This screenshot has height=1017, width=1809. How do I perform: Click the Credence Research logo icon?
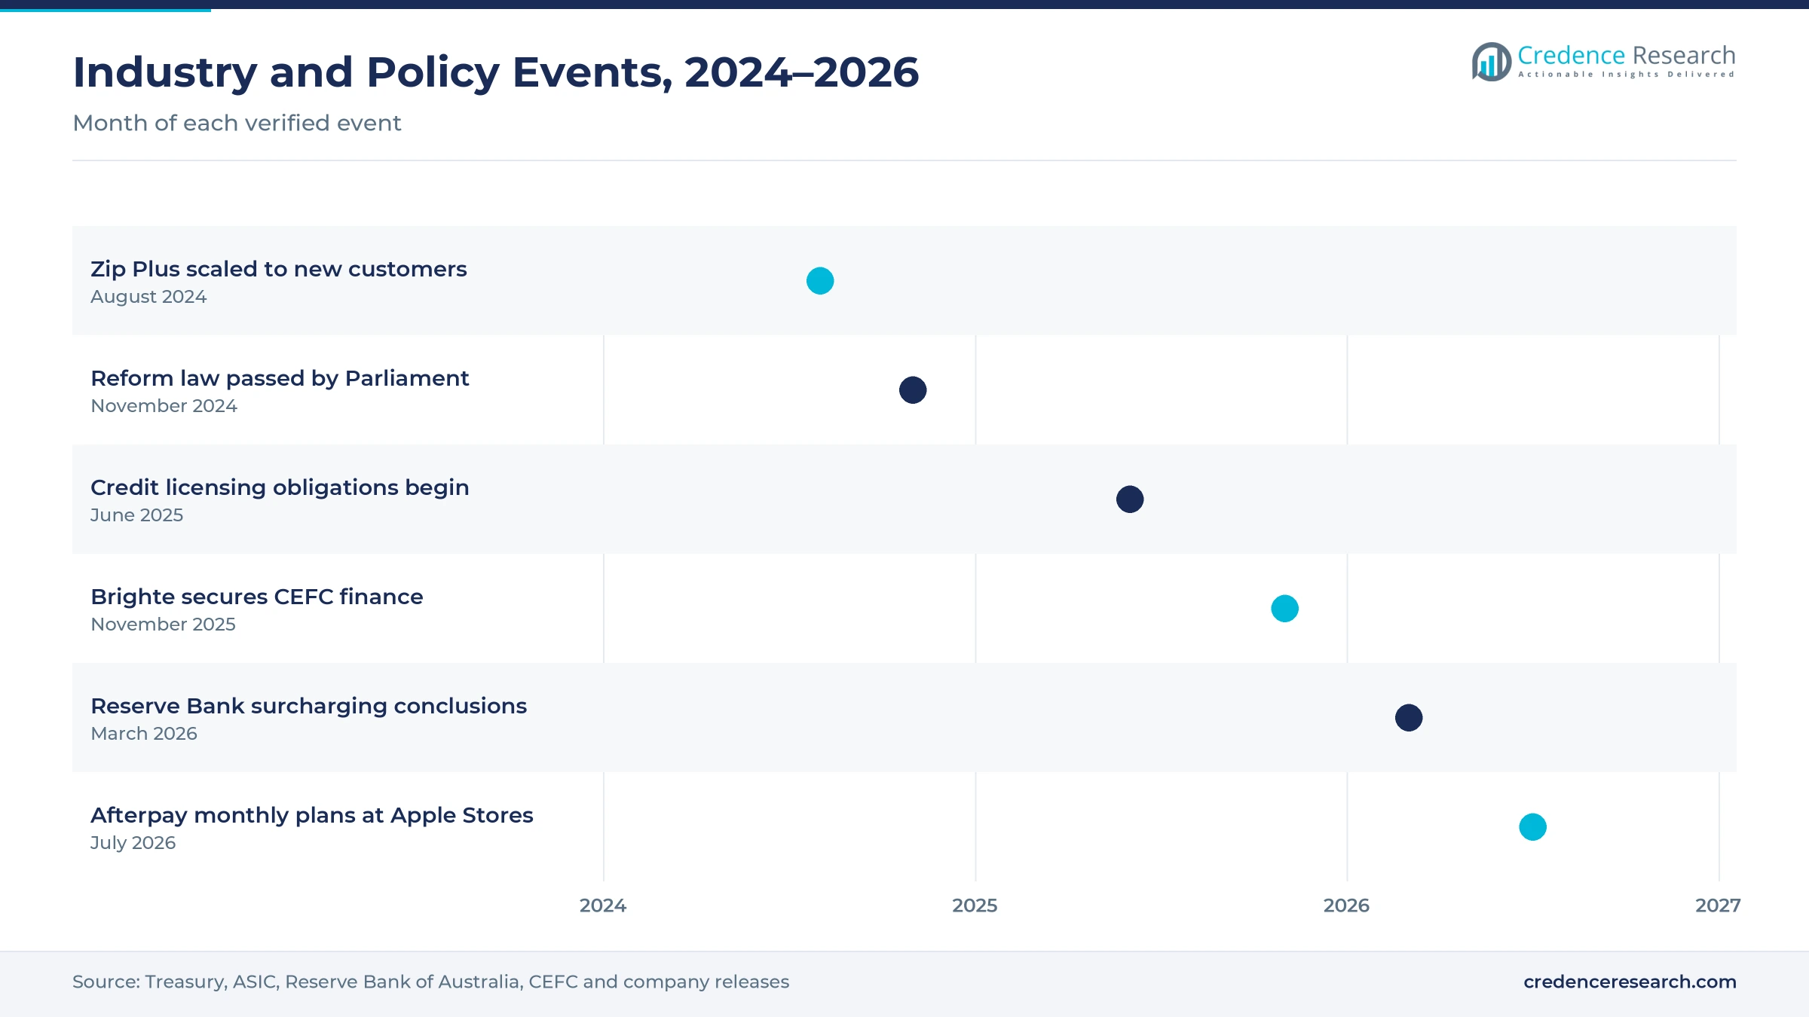click(1491, 62)
